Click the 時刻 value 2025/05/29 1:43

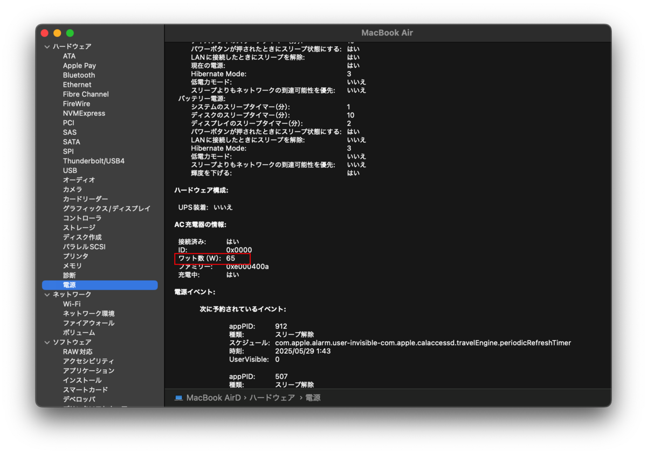click(302, 351)
